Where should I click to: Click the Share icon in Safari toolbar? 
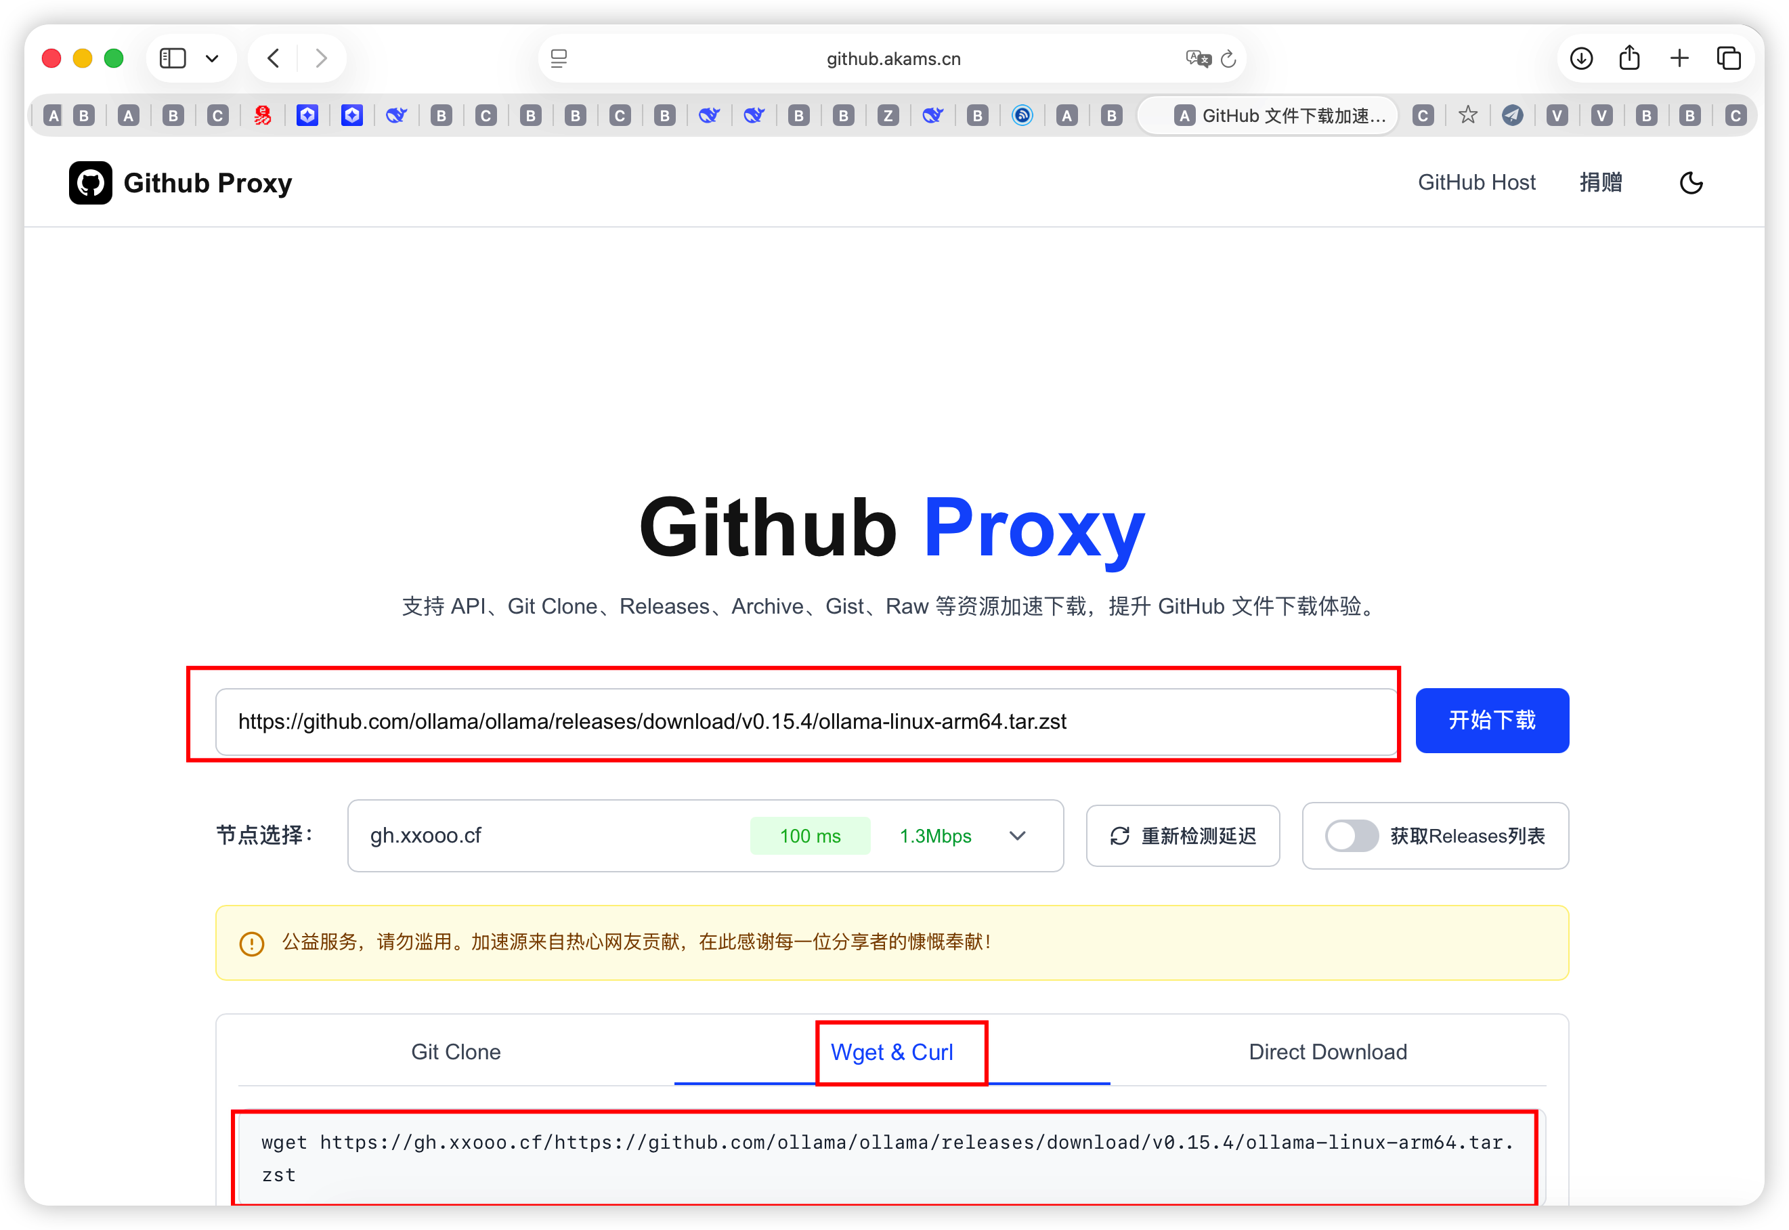[1629, 58]
